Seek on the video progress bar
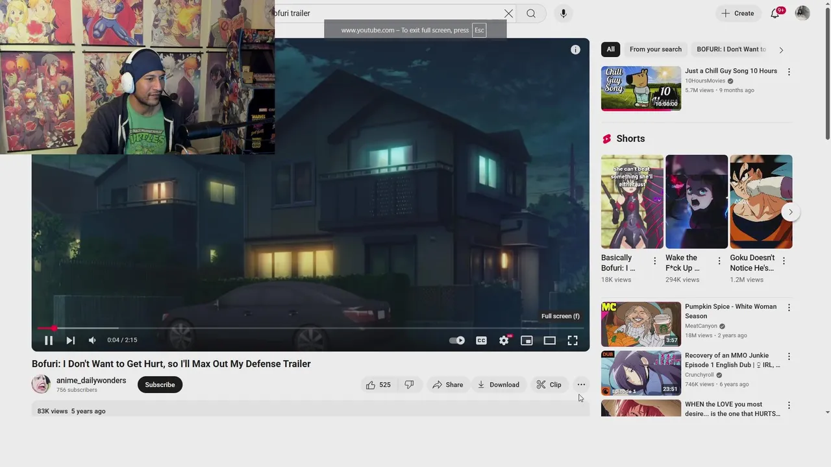The height and width of the screenshot is (467, 831). [310, 328]
